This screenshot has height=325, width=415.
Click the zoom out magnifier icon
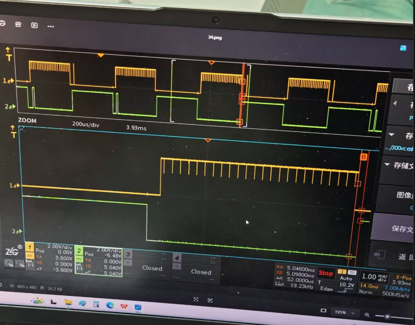(x=367, y=315)
